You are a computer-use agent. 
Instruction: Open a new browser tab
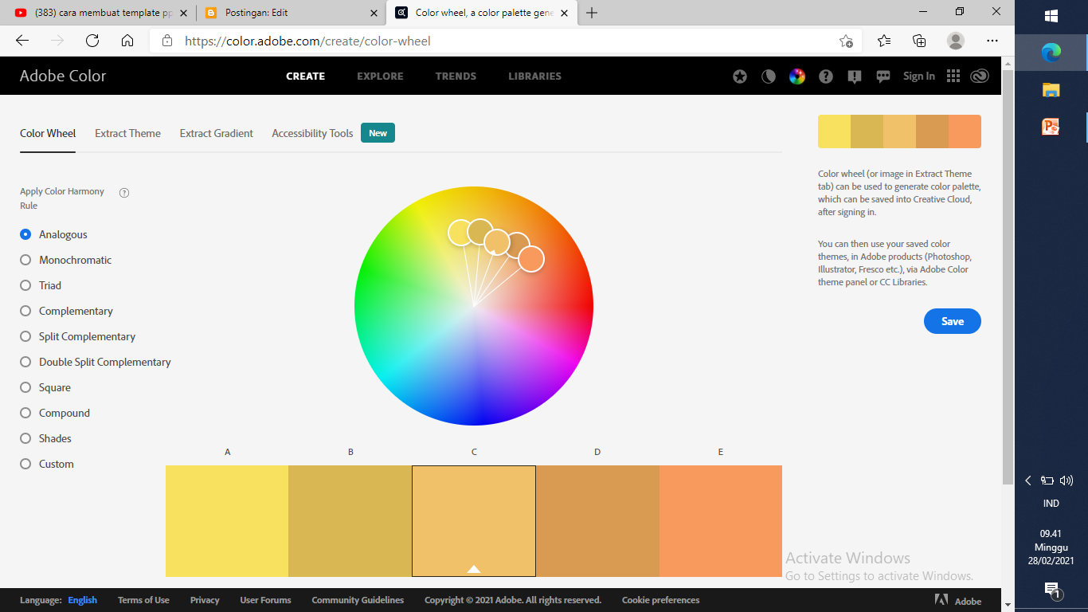point(592,13)
